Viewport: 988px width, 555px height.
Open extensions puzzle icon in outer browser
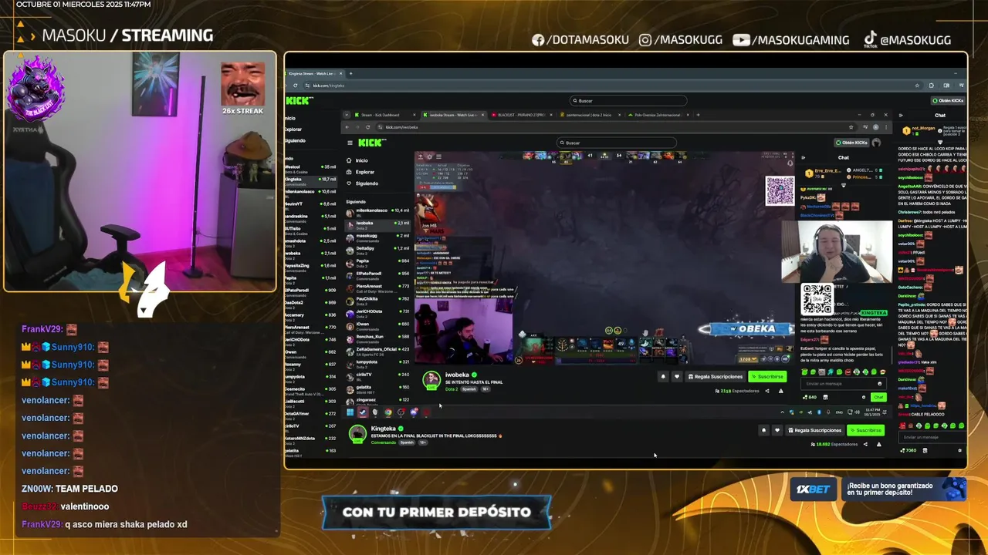[932, 86]
